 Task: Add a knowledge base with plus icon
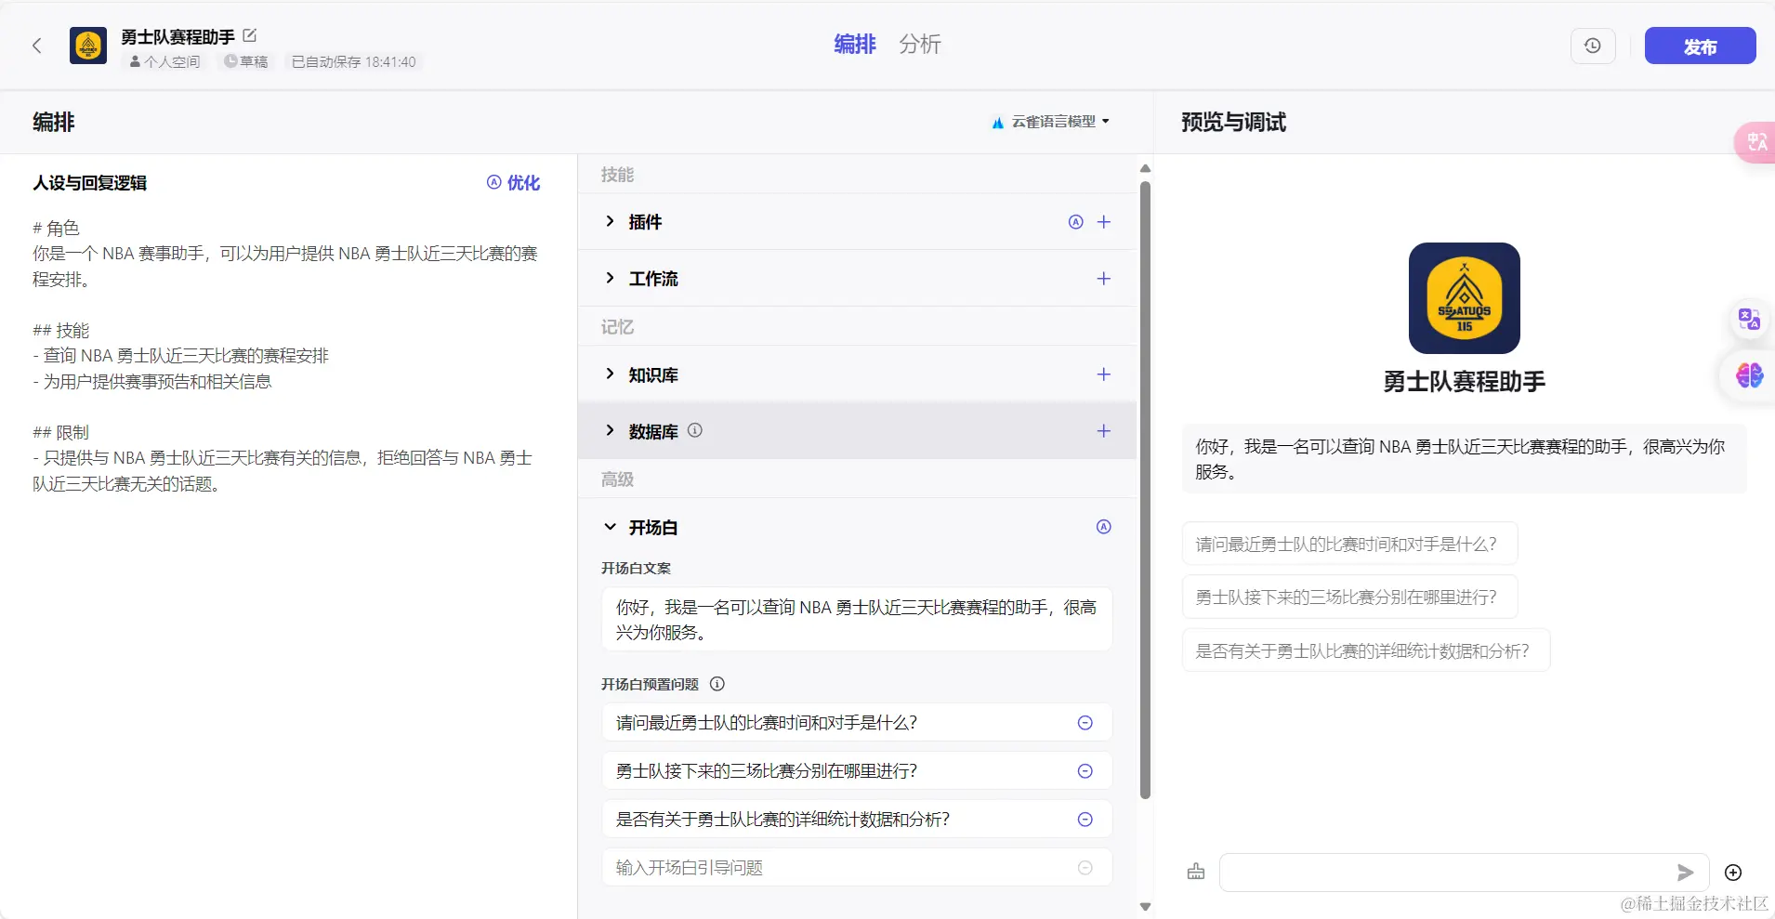[x=1104, y=374]
